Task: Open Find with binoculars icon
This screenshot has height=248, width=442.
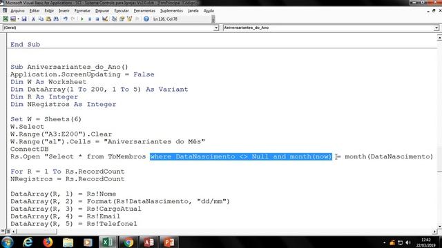Action: (x=56, y=19)
